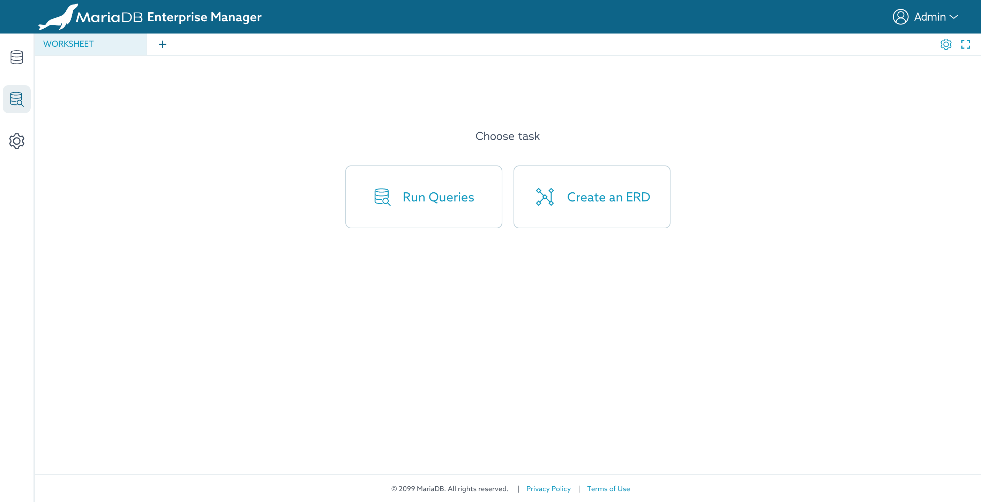Click the Enterprise Manager title text
981x502 pixels.
(x=204, y=17)
